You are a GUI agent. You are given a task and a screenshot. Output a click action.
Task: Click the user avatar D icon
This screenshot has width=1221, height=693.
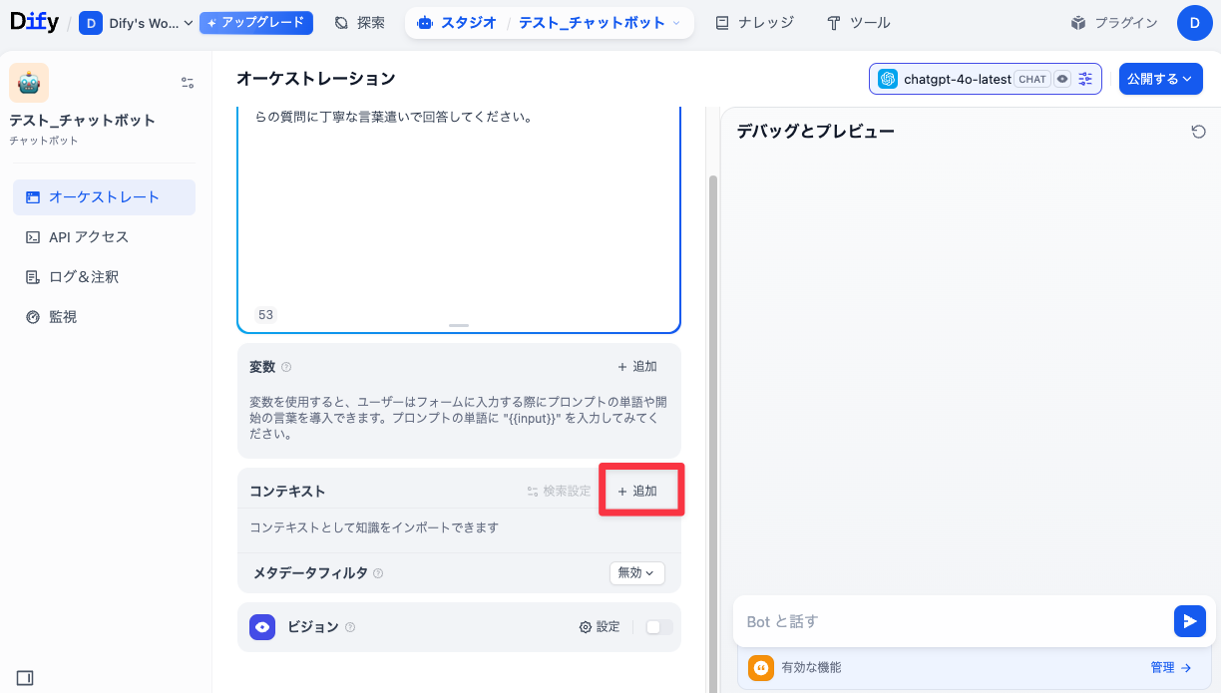tap(1194, 23)
